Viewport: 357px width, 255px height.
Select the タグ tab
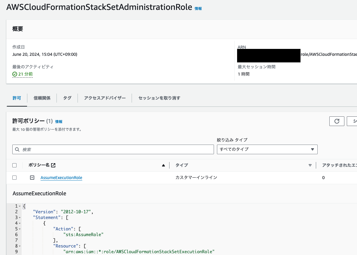coord(67,98)
